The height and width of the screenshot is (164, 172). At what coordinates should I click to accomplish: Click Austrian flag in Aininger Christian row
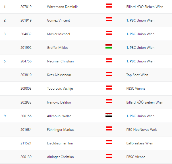pyautogui.click(x=109, y=156)
